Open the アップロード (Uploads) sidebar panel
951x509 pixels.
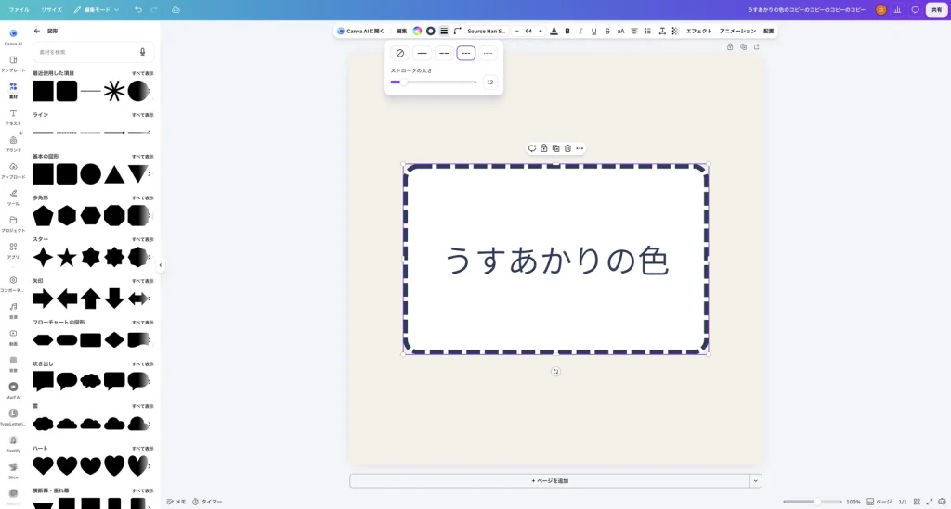click(13, 170)
